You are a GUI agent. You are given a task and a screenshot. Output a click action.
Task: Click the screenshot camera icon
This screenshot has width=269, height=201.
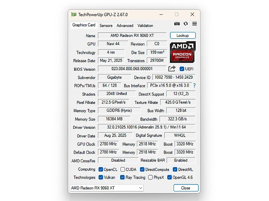coord(177,24)
